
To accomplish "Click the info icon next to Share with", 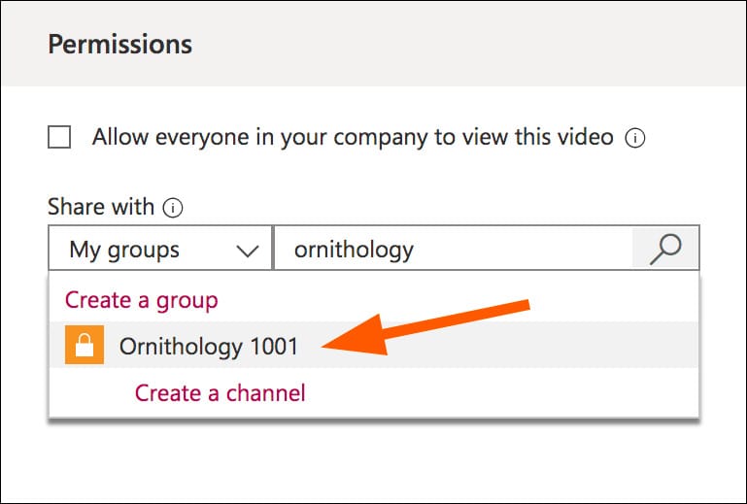I will pyautogui.click(x=173, y=207).
